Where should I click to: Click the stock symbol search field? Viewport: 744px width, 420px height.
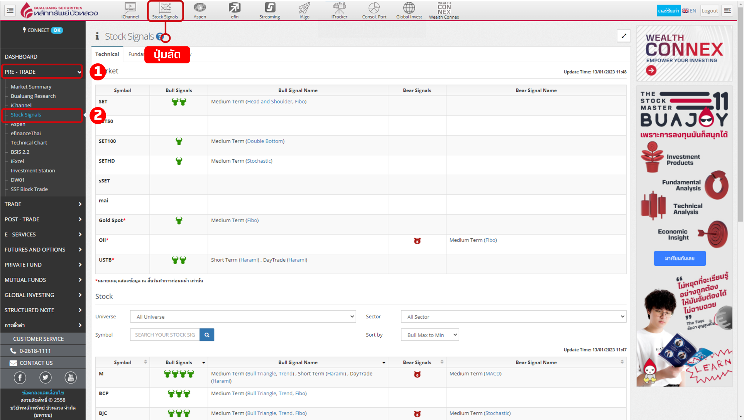point(165,335)
